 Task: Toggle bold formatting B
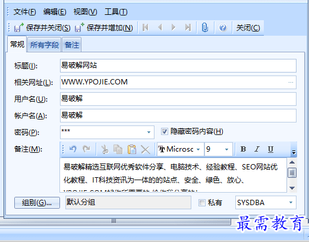click(243, 149)
